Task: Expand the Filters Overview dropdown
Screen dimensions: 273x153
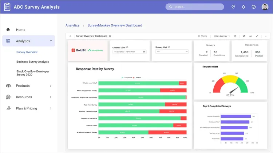Action: pyautogui.click(x=222, y=36)
